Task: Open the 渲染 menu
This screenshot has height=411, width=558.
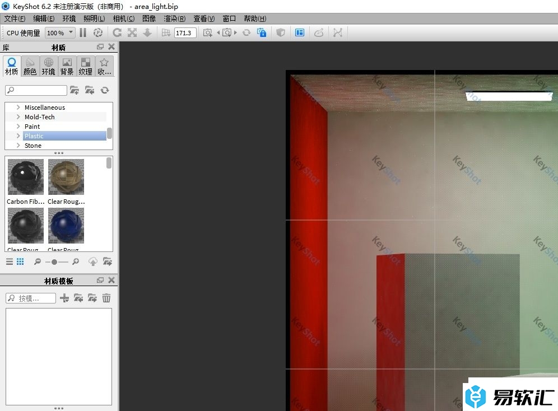Action: 175,18
